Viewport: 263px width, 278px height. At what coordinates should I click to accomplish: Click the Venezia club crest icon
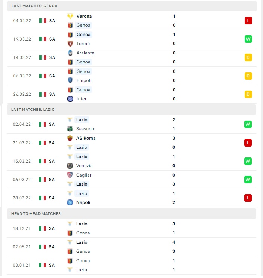70,166
